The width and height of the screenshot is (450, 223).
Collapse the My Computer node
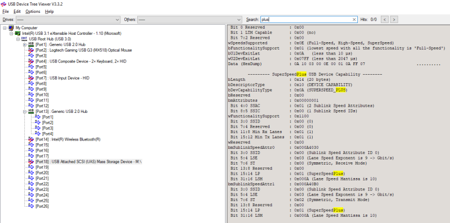point(4,28)
